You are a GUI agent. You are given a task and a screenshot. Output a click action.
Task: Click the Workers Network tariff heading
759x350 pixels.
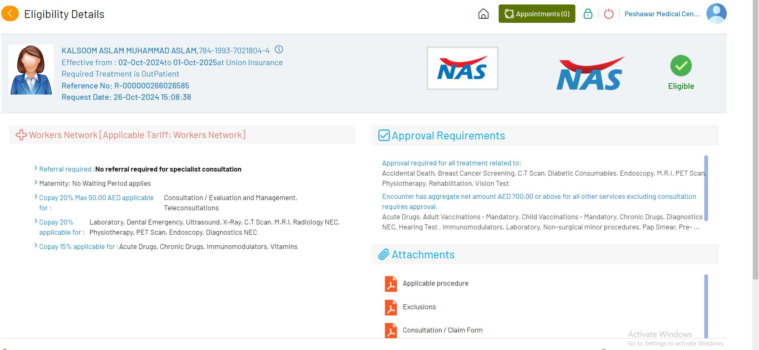pos(137,135)
